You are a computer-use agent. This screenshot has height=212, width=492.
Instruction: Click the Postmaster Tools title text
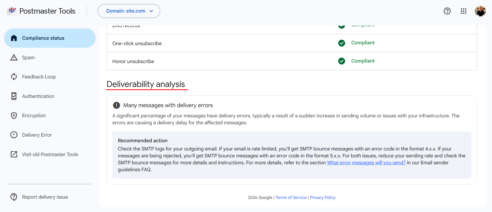[x=47, y=11]
